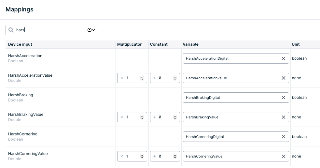The image size is (320, 168).
Task: Click the HarshBrakingValue multiplicator stepper
Action: pyautogui.click(x=142, y=117)
